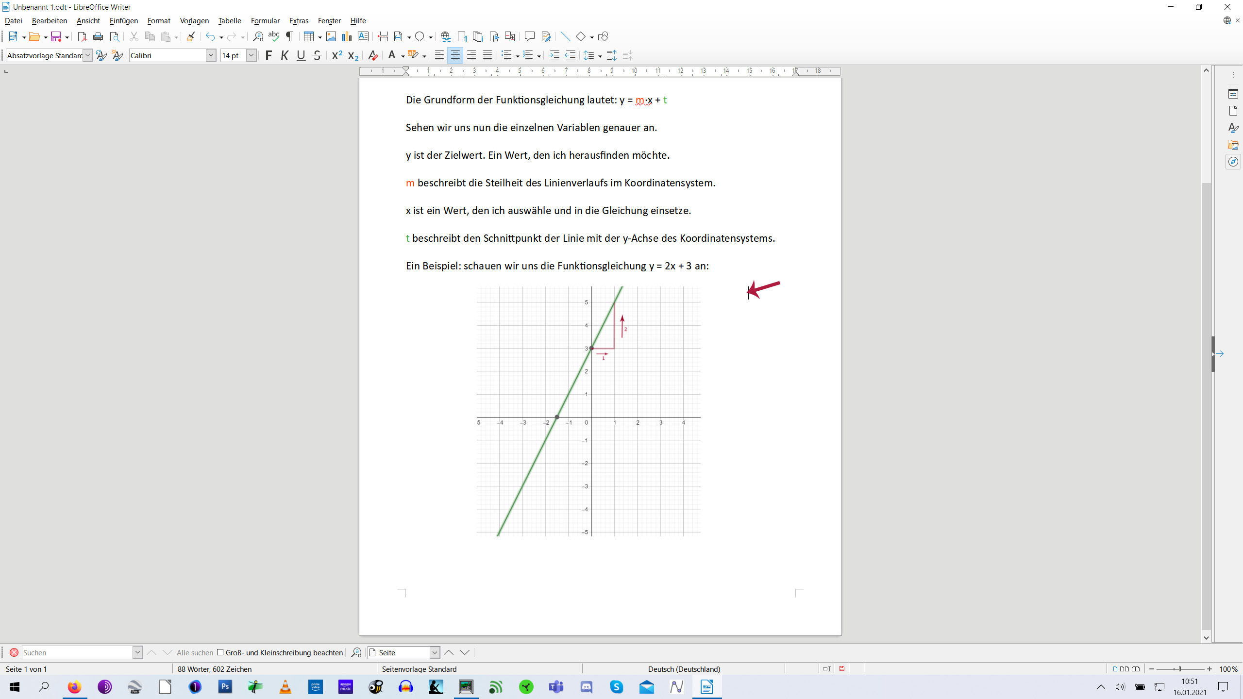Click into the Suchen search field
Screen dimensions: 1243x699
pyautogui.click(x=77, y=653)
